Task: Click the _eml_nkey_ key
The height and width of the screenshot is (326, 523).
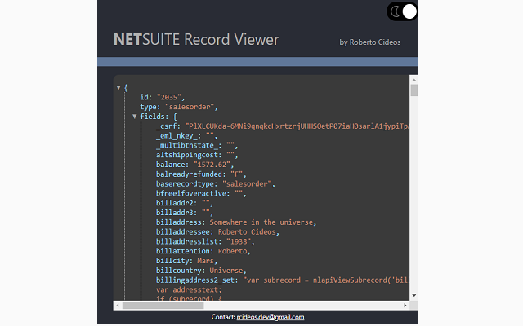Action: pos(178,136)
